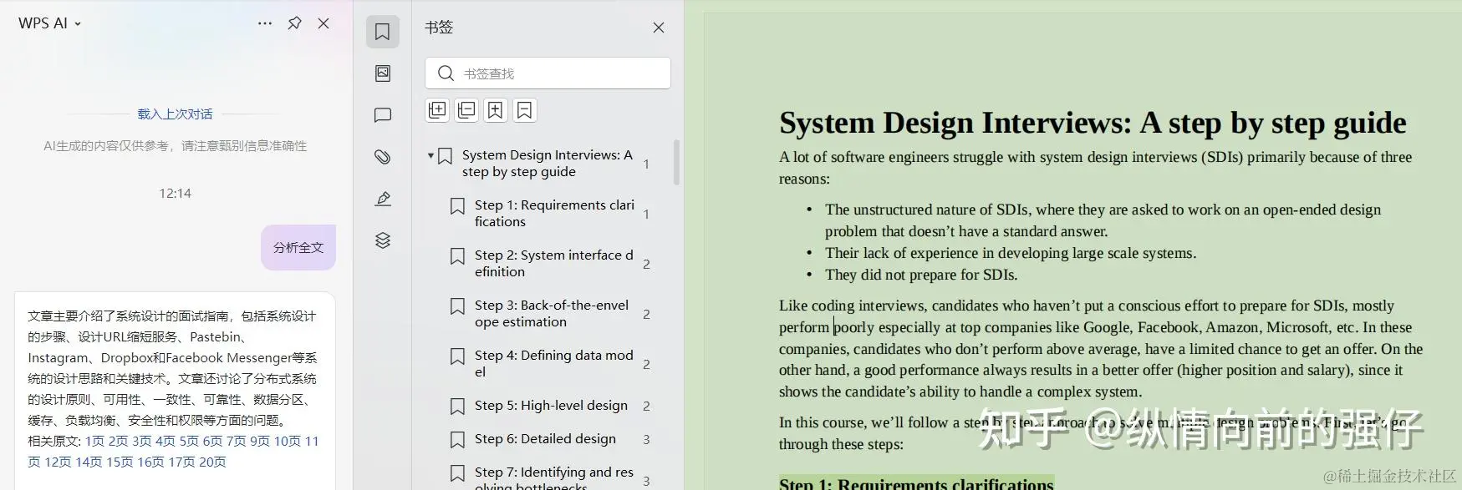The height and width of the screenshot is (490, 1462).
Task: Jump to source link 3页
Action: coord(141,441)
